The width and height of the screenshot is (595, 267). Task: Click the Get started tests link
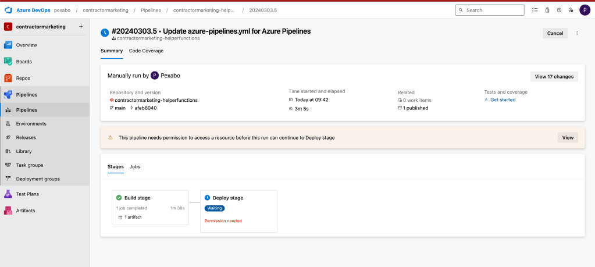503,99
